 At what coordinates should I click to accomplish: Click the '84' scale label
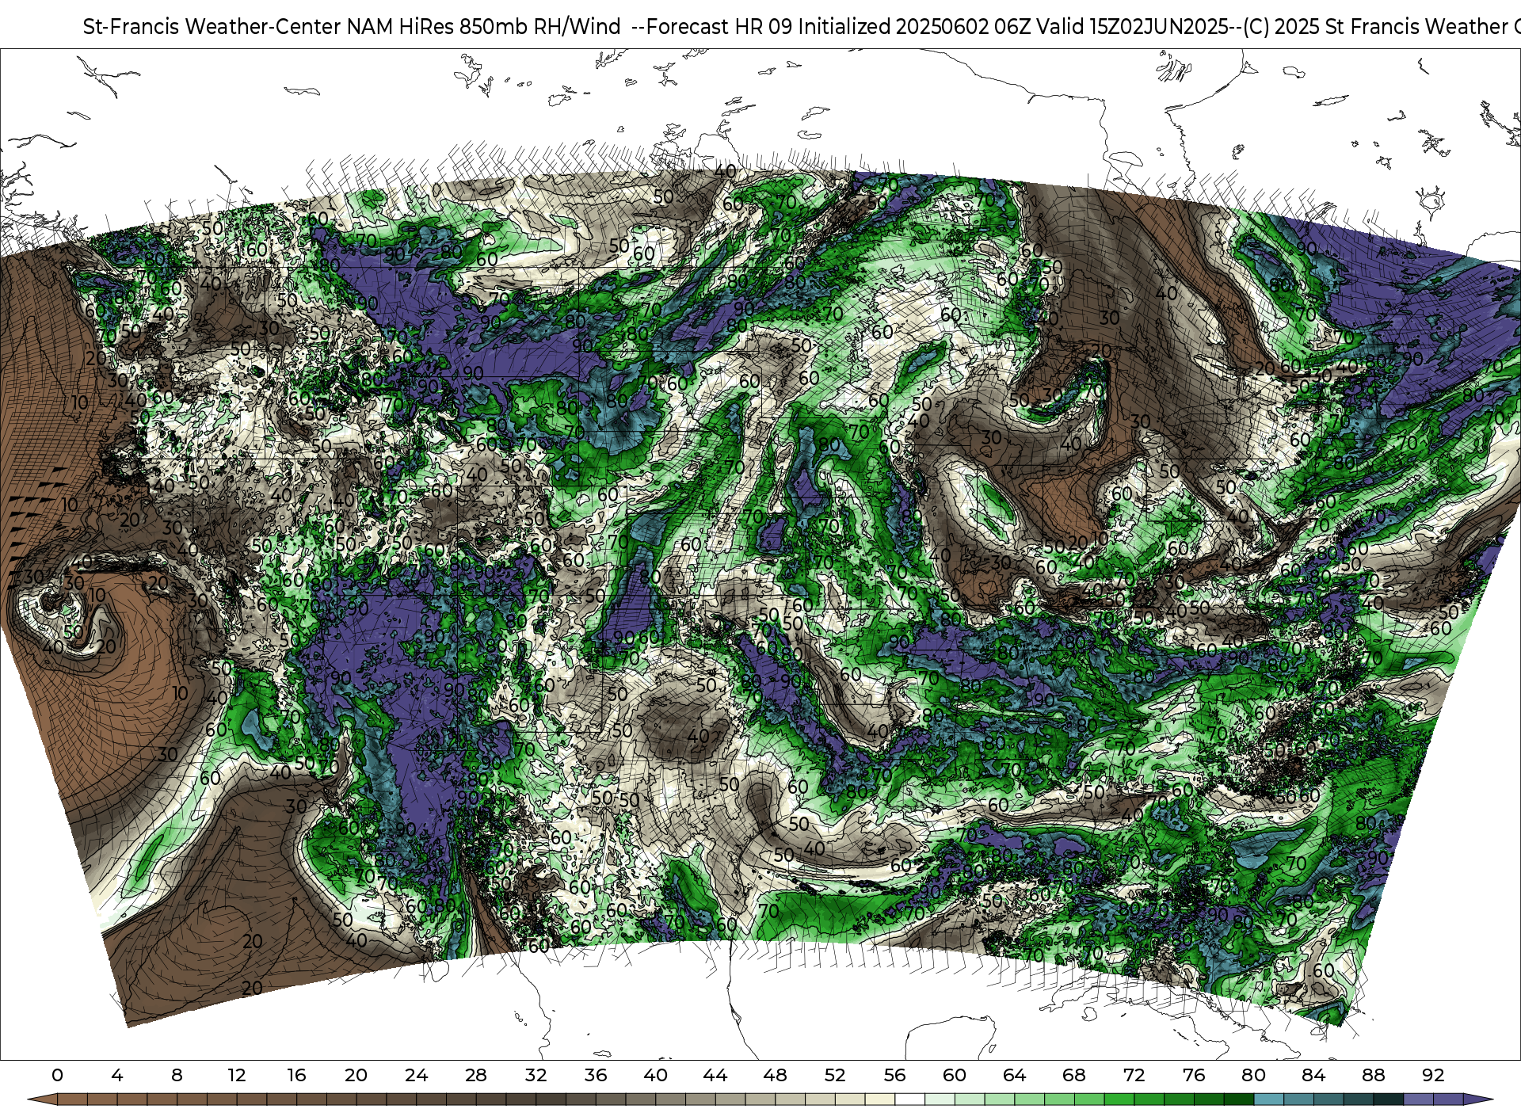coord(1313,1076)
